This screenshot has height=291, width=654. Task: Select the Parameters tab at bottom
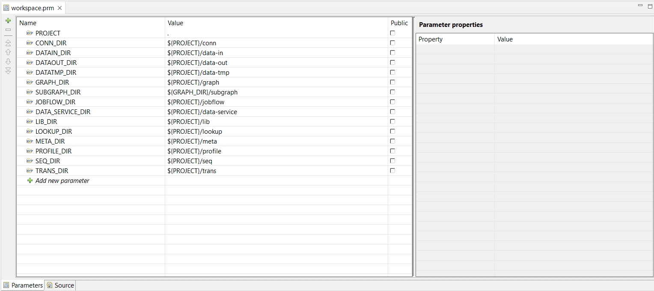(23, 285)
